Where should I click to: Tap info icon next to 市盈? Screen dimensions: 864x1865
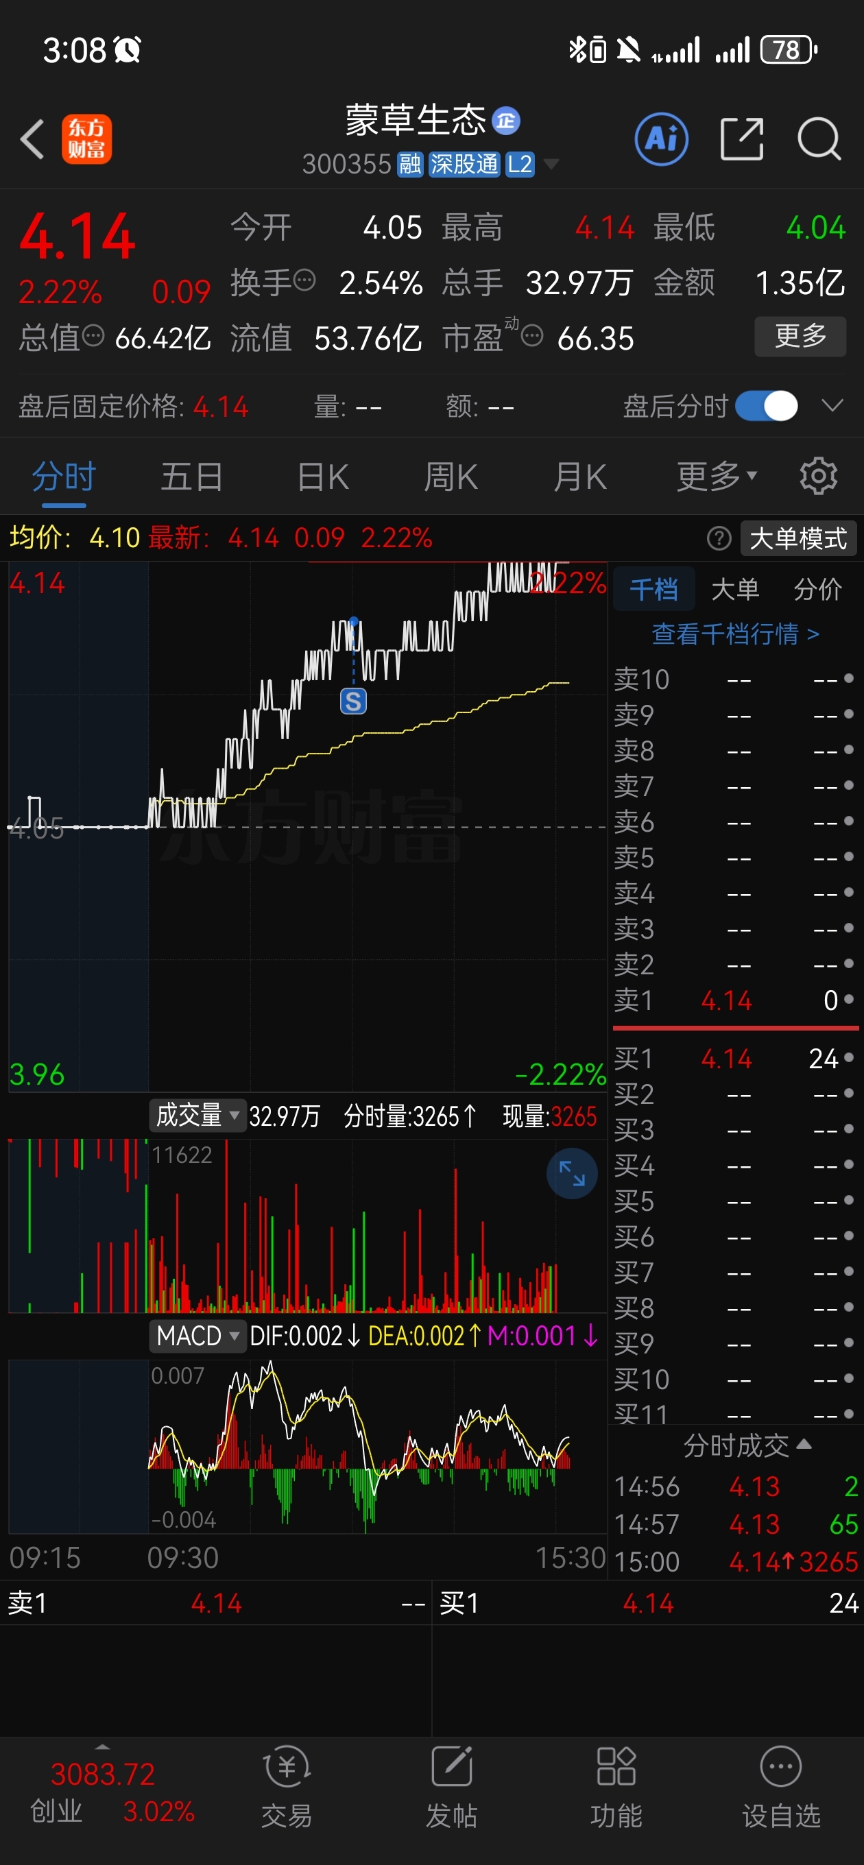[532, 336]
